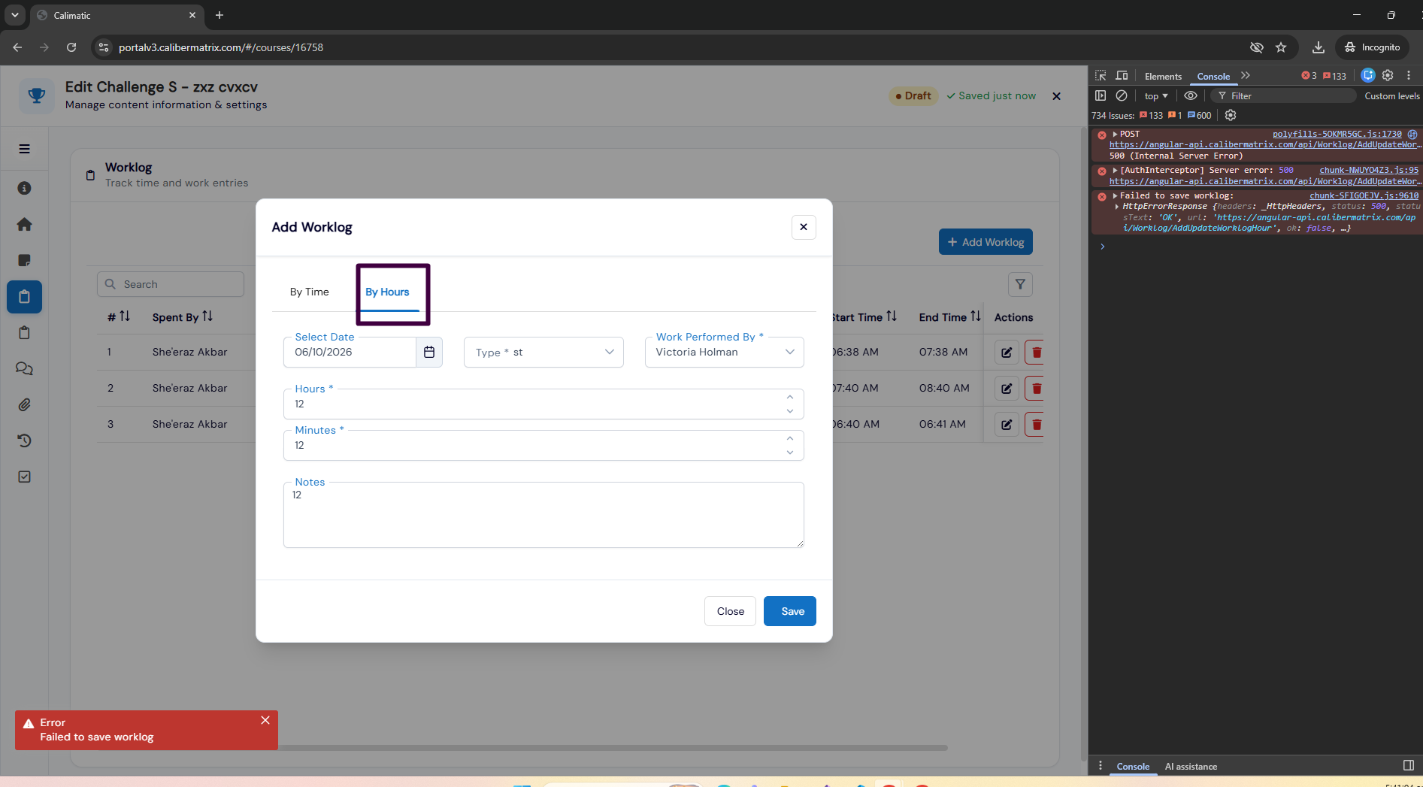Click the filter funnel icon above table
The image size is (1423, 787).
[1020, 284]
